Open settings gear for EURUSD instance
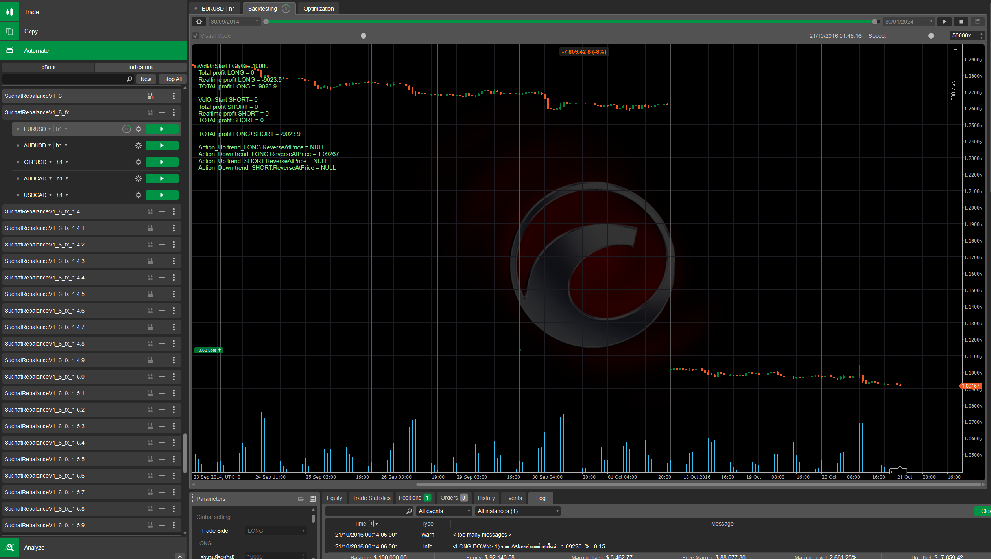991x559 pixels. [138, 129]
